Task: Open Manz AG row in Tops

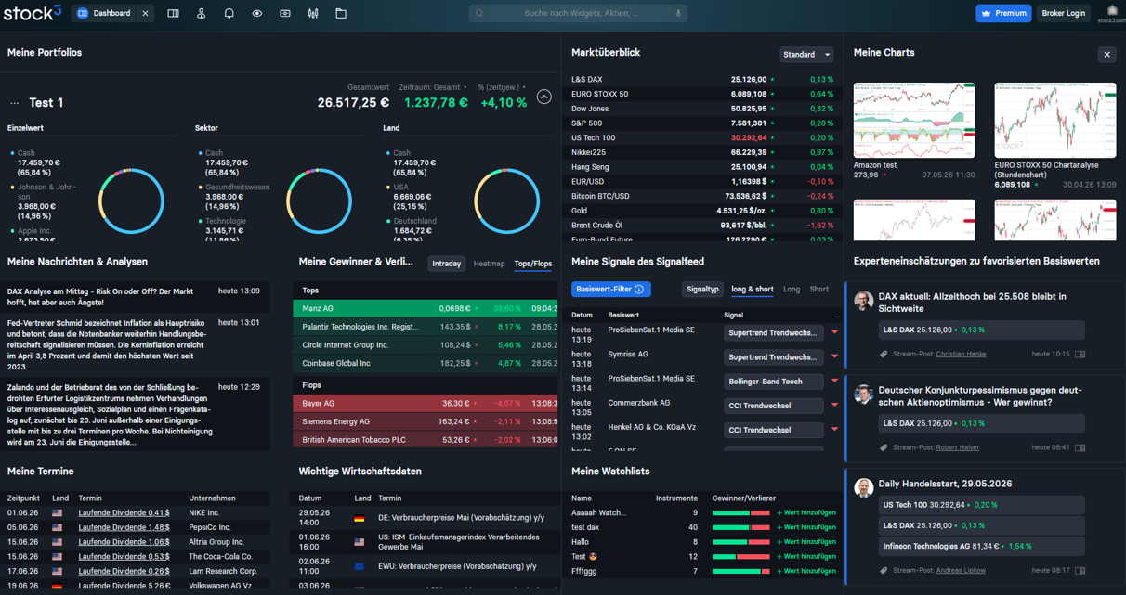Action: click(x=426, y=308)
